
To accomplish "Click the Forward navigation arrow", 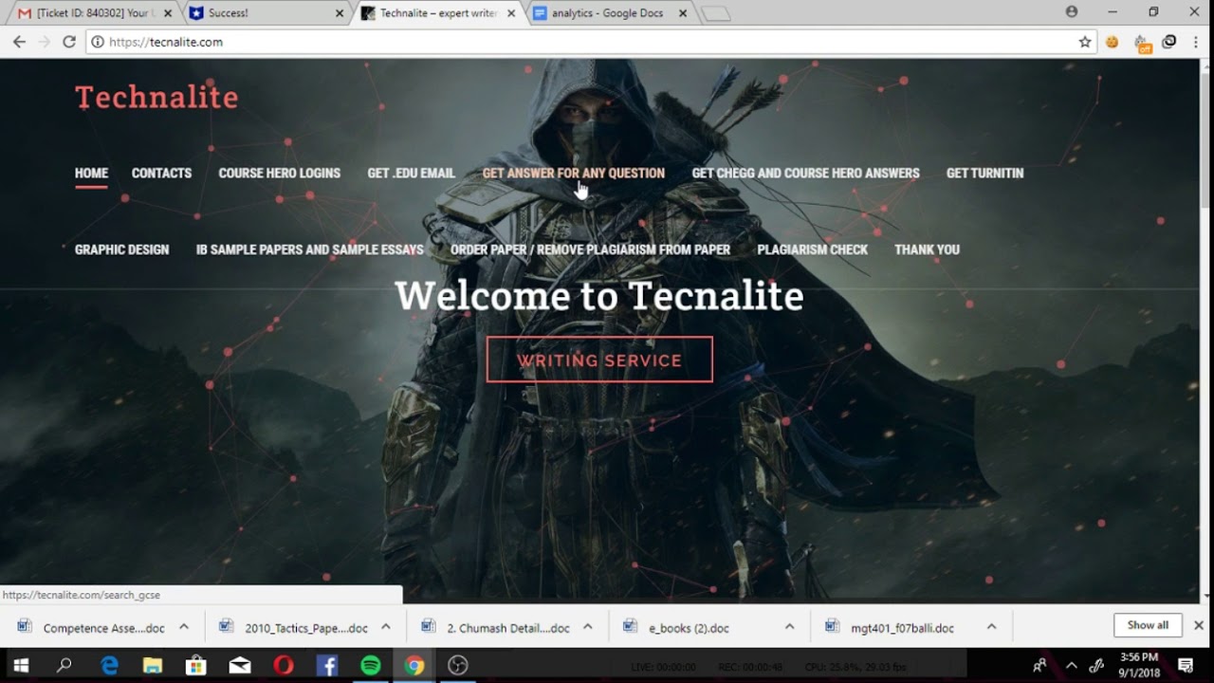I will pyautogui.click(x=44, y=42).
